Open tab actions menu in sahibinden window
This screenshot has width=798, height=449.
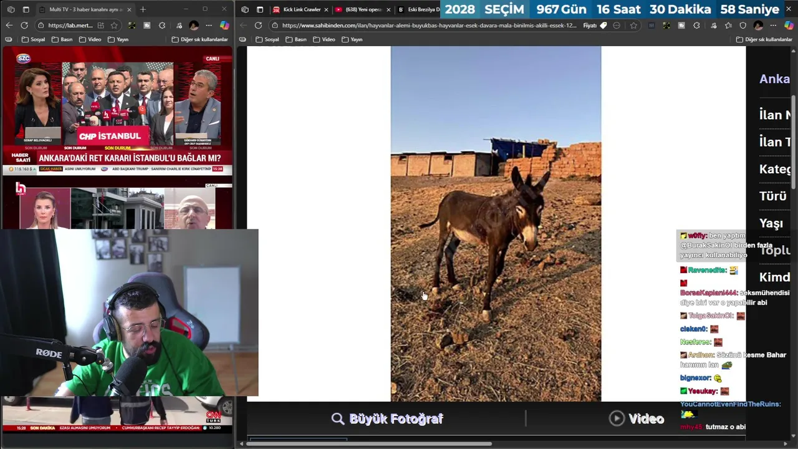tap(260, 9)
